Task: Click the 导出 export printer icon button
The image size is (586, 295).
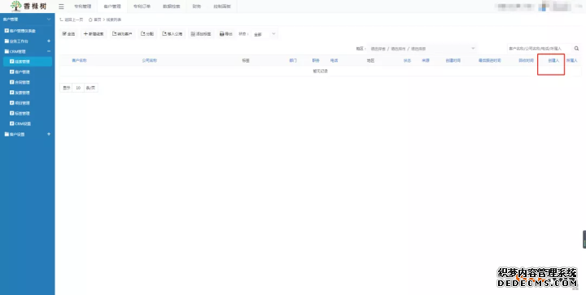Action: [225, 34]
